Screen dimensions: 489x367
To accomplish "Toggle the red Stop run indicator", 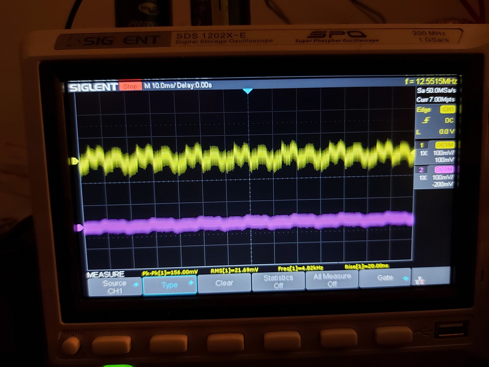I will click(130, 86).
